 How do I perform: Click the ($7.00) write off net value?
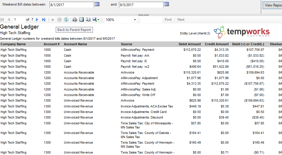tap(259, 95)
